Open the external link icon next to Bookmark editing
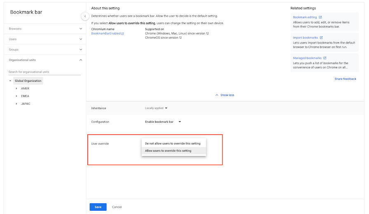 point(320,17)
